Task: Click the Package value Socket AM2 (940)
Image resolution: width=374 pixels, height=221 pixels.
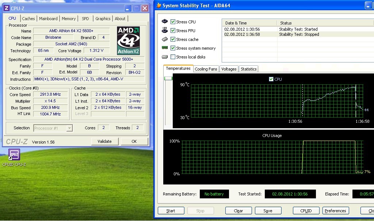Action: [x=71, y=44]
